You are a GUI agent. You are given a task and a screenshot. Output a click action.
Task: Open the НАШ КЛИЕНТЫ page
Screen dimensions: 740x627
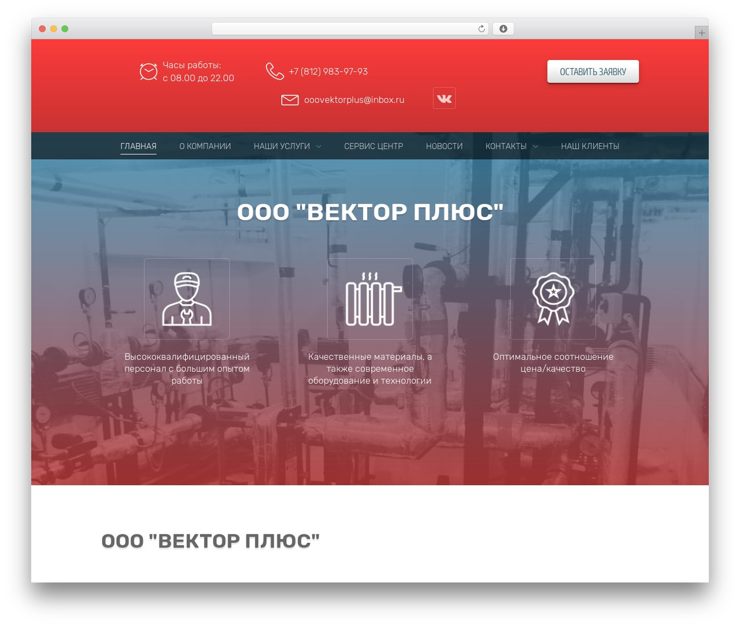(590, 146)
